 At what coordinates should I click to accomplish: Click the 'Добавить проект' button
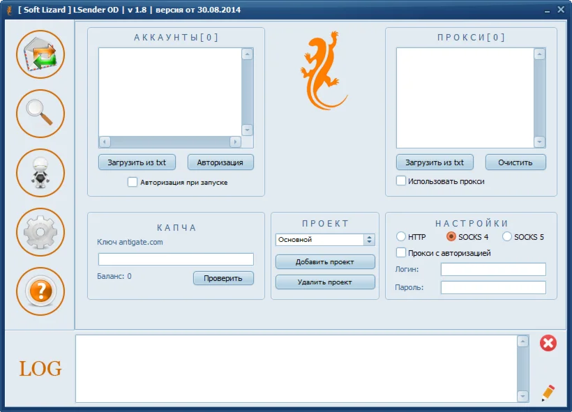point(325,262)
